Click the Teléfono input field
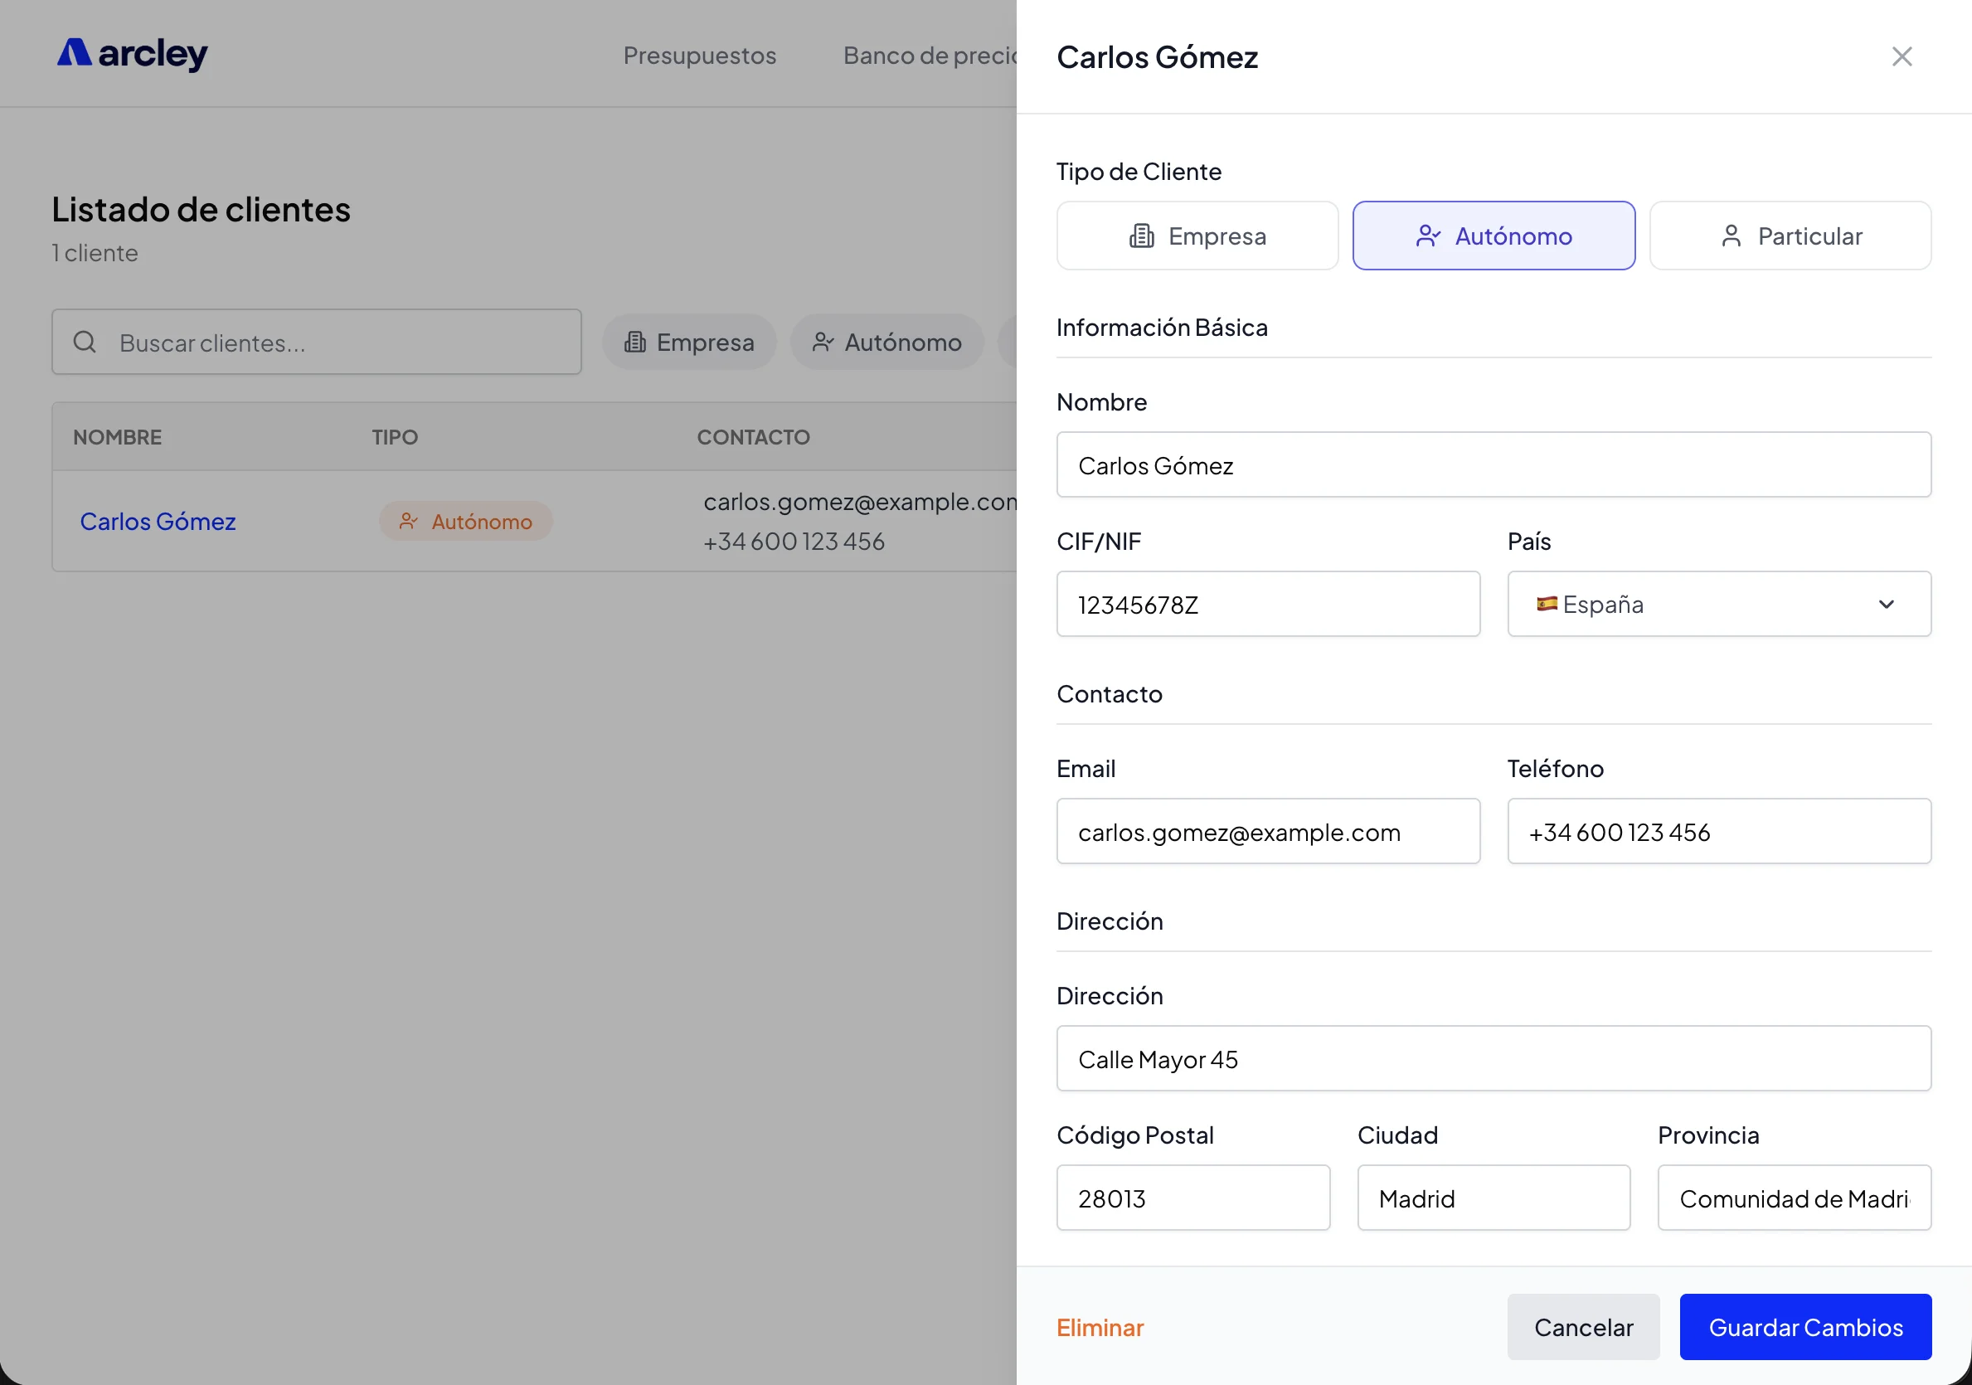Image resolution: width=1972 pixels, height=1385 pixels. click(x=1718, y=831)
